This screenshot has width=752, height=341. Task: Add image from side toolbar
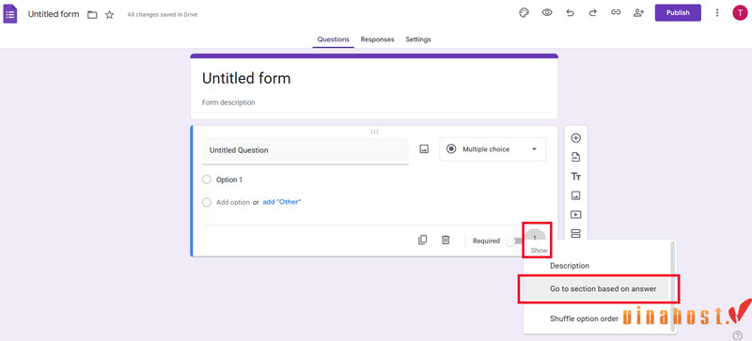pyautogui.click(x=576, y=195)
